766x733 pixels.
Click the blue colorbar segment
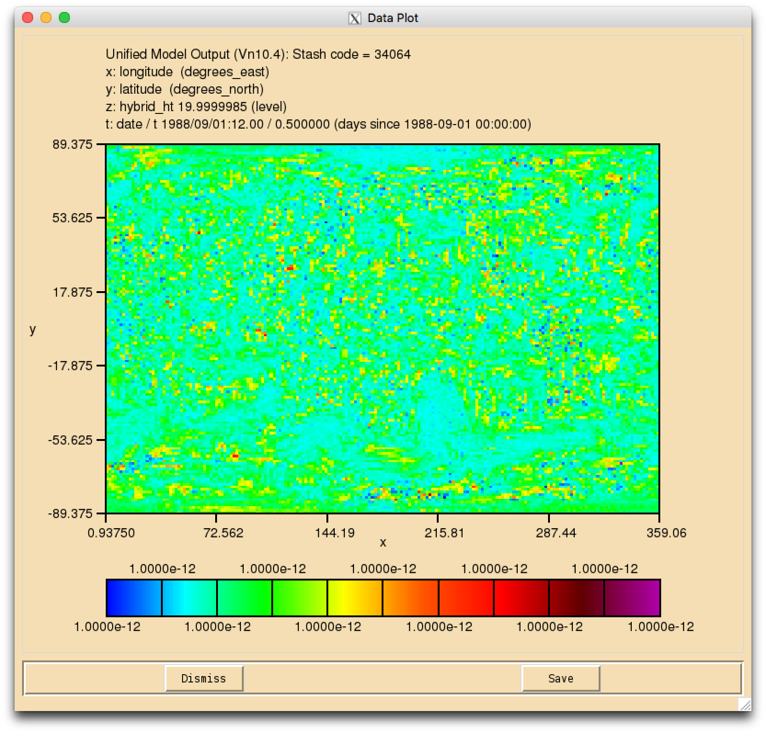[134, 598]
